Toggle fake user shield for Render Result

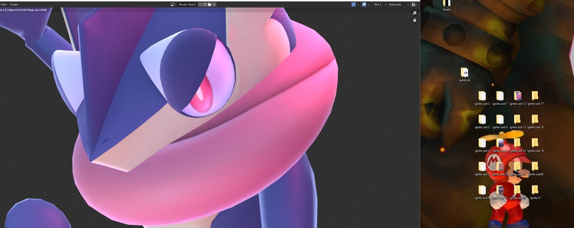200,4
